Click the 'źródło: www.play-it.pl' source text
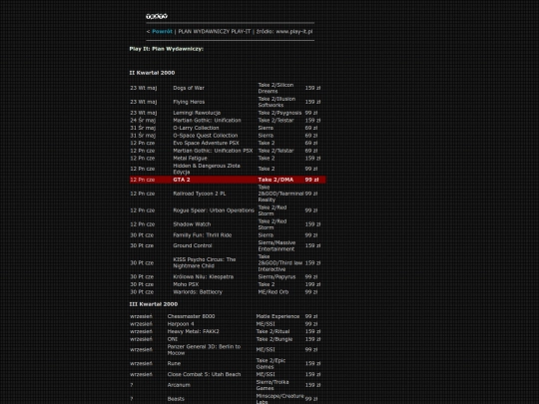Screen dimensions: 539x404 point(284,31)
